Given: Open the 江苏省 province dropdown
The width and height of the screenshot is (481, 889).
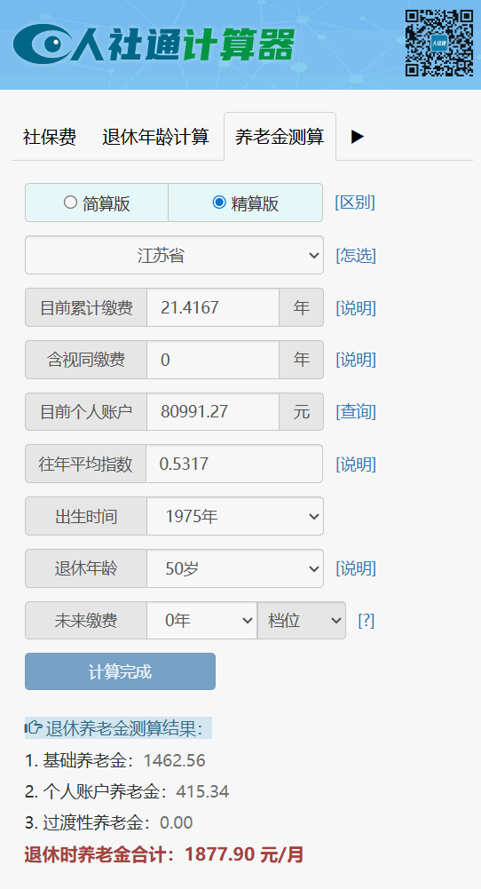Looking at the screenshot, I should pyautogui.click(x=174, y=255).
